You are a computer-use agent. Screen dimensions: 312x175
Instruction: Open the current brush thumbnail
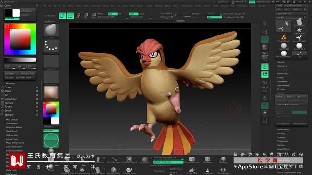coord(51,30)
